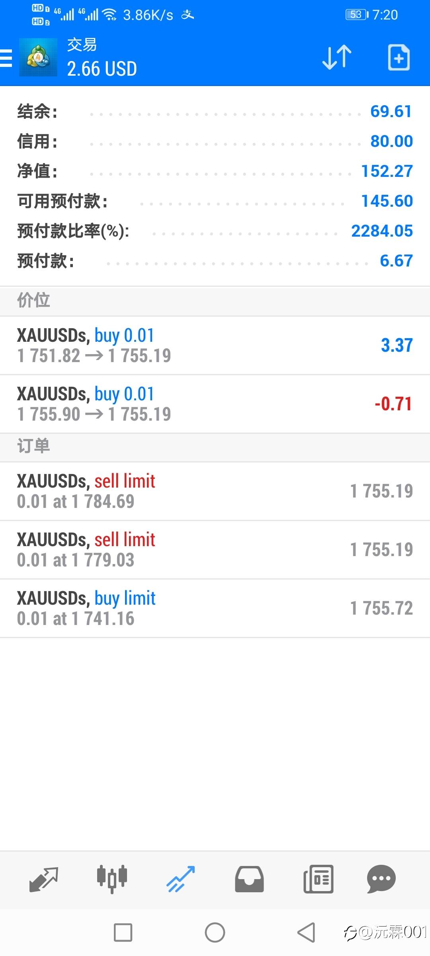Open buy limit order at 1 741.16
Viewport: 430px width, 956px height.
pyautogui.click(x=215, y=608)
